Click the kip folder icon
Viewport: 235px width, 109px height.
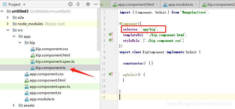[27, 43]
